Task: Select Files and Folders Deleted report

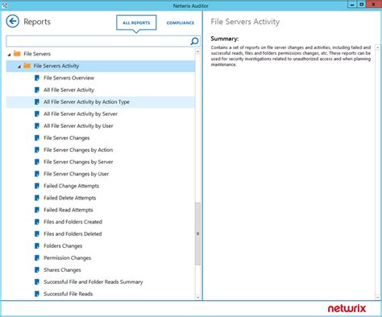Action: pyautogui.click(x=73, y=234)
